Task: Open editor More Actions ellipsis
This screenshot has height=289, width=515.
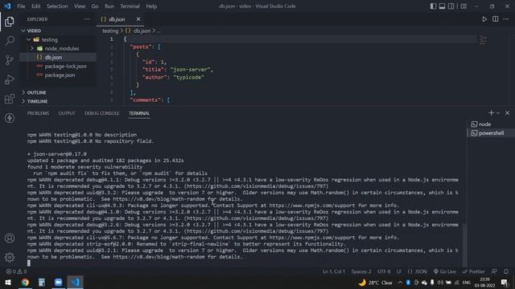Action: [506, 19]
